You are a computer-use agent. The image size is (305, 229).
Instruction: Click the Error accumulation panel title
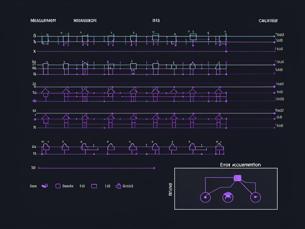point(240,165)
